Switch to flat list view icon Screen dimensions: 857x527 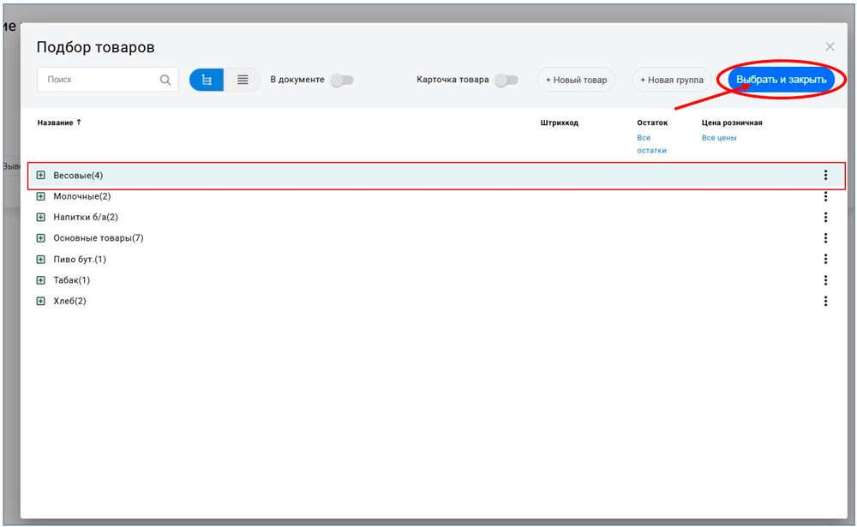point(243,80)
